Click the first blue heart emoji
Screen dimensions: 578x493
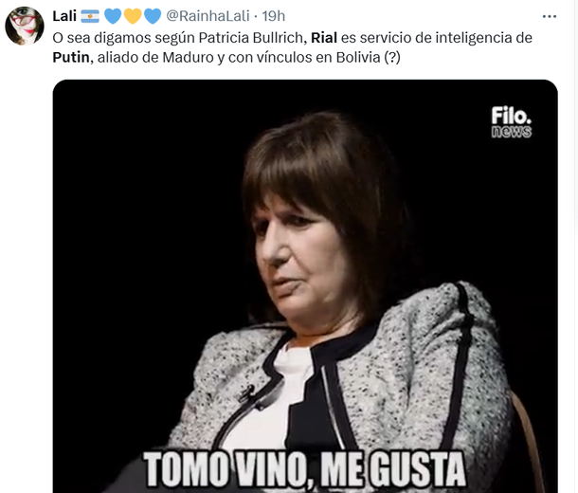tap(113, 16)
